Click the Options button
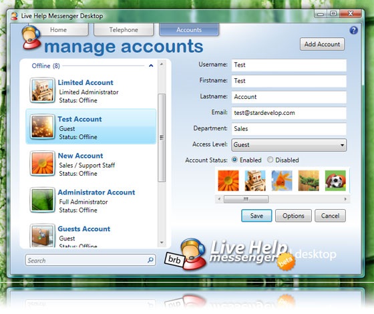This screenshot has height=314, width=374. click(x=293, y=216)
